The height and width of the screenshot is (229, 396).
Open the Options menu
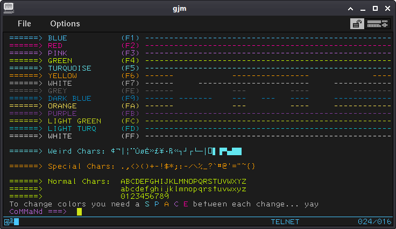coord(65,24)
